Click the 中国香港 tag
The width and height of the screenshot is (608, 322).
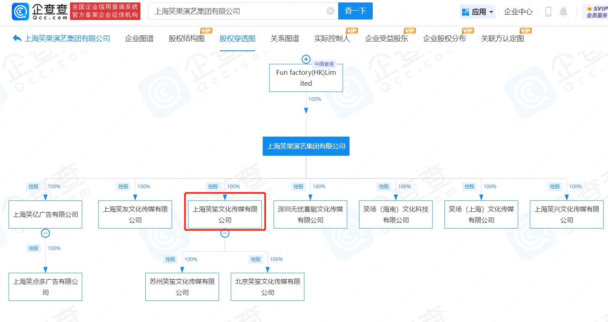tap(324, 64)
